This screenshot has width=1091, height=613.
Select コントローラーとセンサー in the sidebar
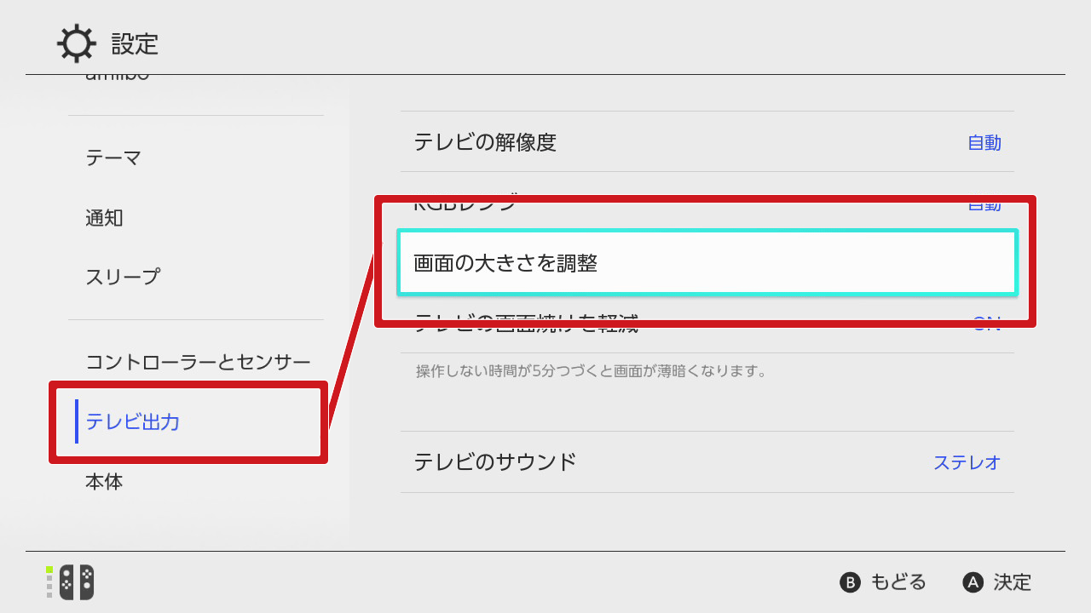(x=198, y=363)
